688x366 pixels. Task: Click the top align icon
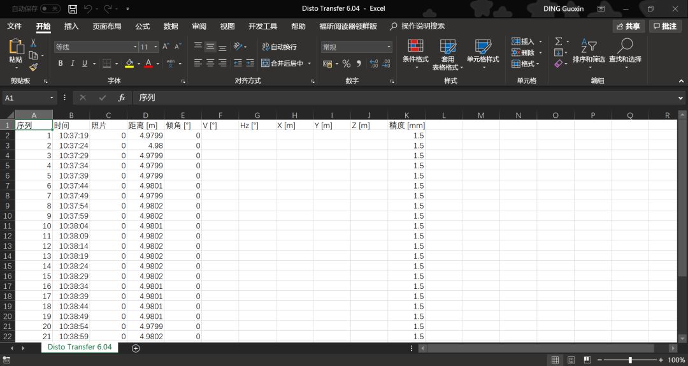tap(198, 46)
